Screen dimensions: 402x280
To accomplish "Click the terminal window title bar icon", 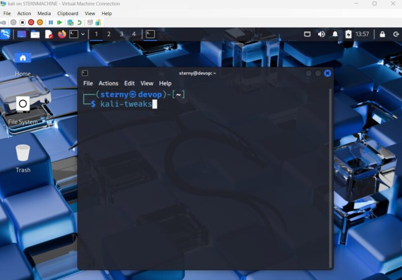I will pos(85,73).
